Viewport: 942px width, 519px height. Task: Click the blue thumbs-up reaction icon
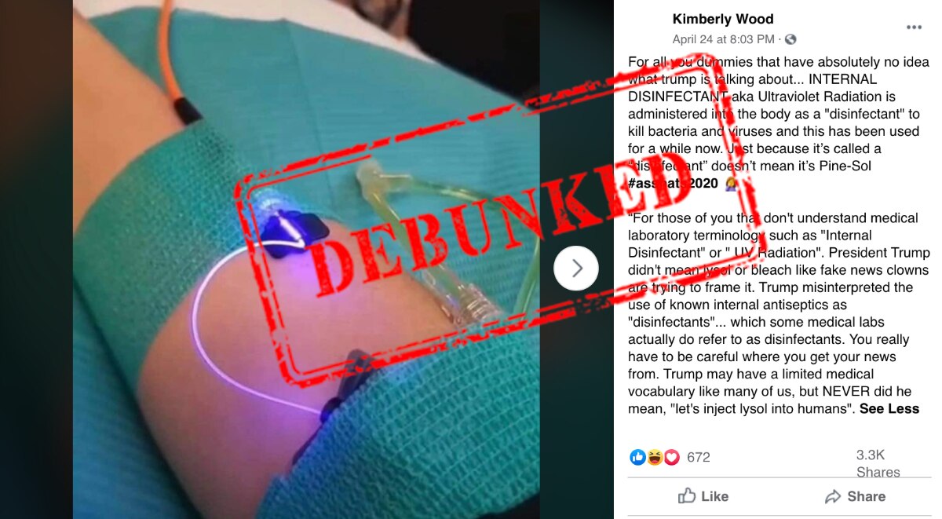[x=637, y=457]
